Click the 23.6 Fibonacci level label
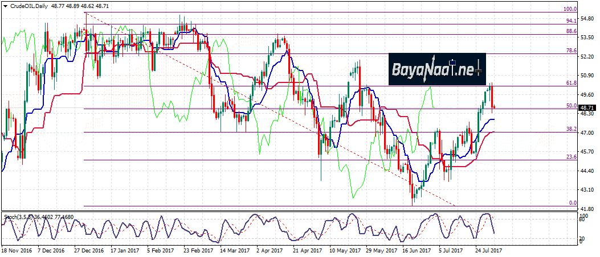The width and height of the screenshot is (600, 257). [x=572, y=157]
